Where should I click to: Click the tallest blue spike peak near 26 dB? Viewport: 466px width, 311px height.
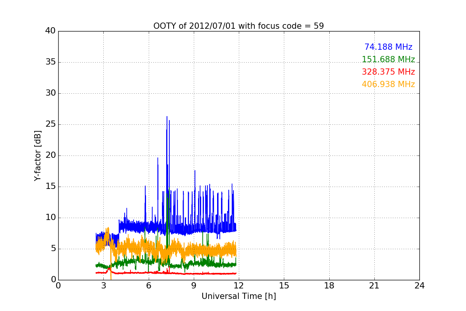coord(167,117)
